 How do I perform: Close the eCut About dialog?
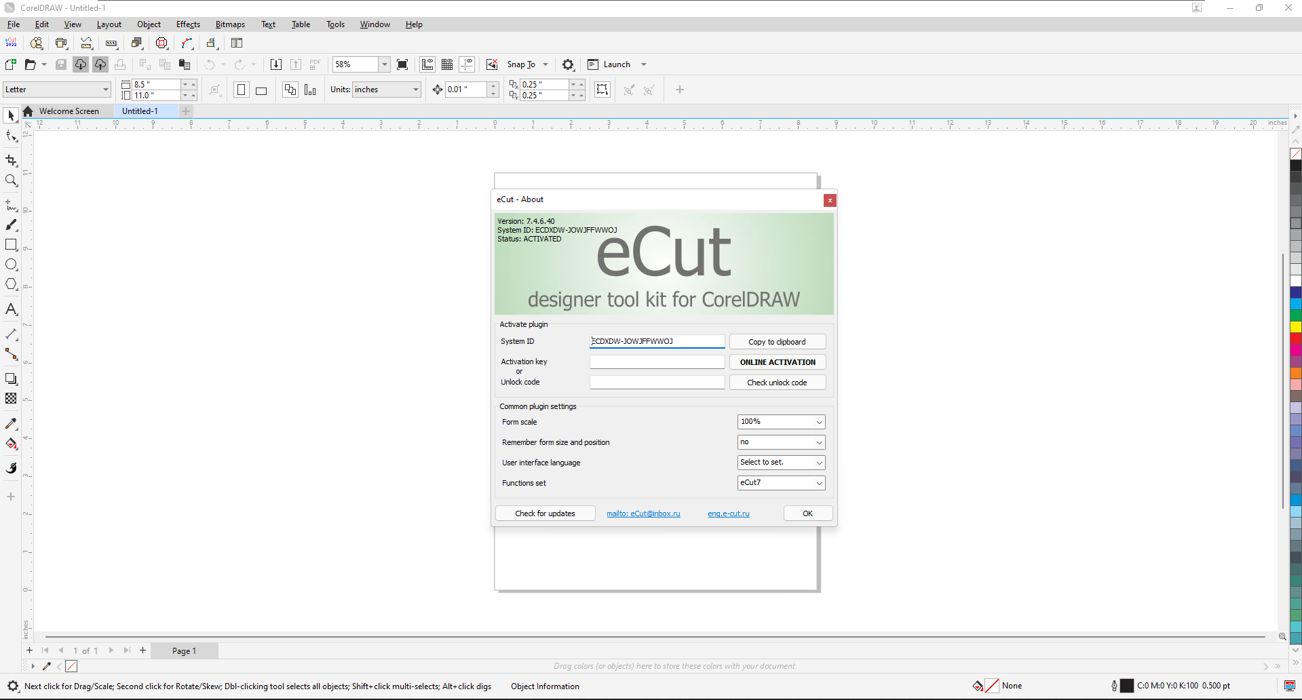pos(830,200)
